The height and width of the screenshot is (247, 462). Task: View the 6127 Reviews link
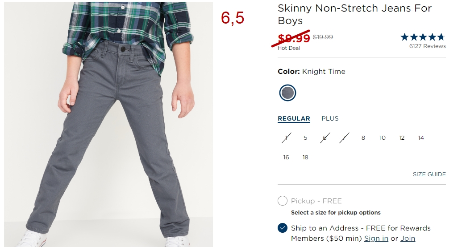click(428, 46)
